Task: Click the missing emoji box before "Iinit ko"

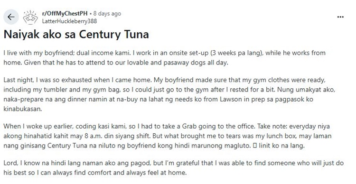Action: click(x=254, y=146)
